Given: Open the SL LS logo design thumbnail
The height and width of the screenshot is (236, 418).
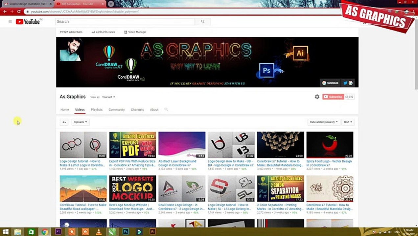Looking at the screenshot, I should [x=231, y=188].
